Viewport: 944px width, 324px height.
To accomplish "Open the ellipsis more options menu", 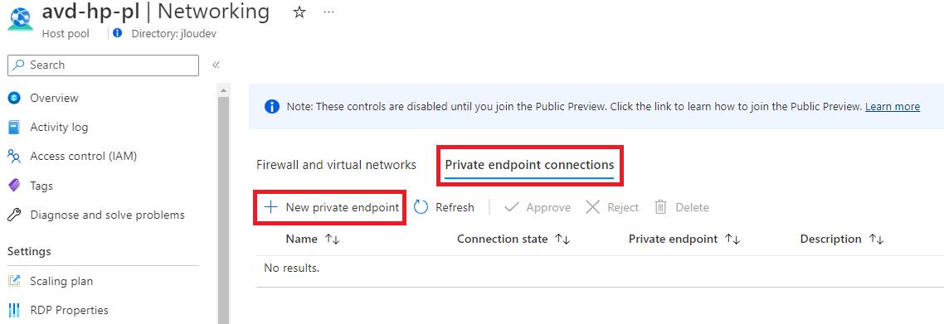I will (328, 12).
